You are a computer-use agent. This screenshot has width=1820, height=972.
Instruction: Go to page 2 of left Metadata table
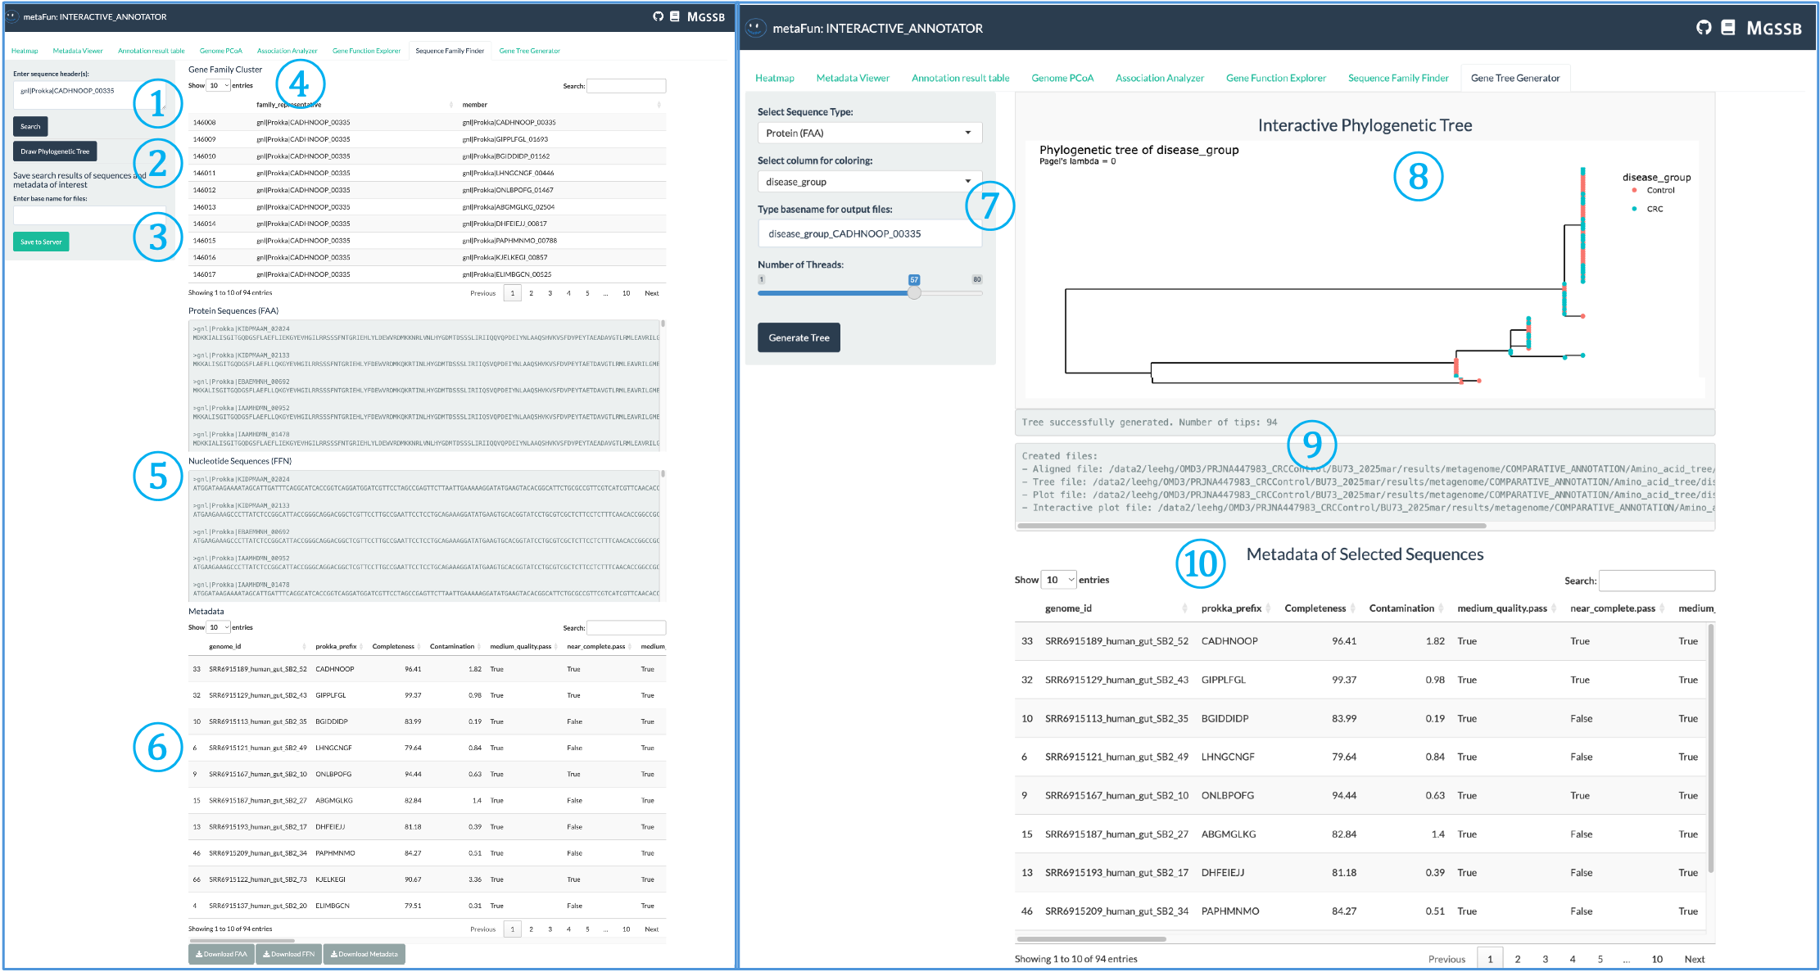pyautogui.click(x=532, y=929)
